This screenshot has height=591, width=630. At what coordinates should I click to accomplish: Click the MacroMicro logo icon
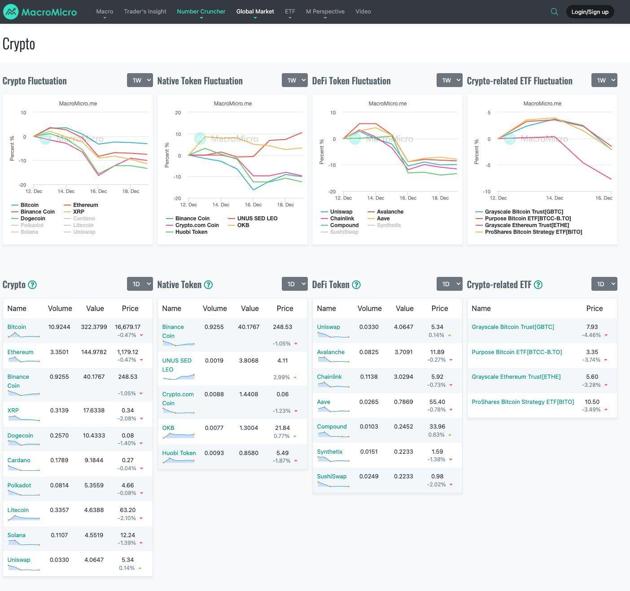click(11, 12)
